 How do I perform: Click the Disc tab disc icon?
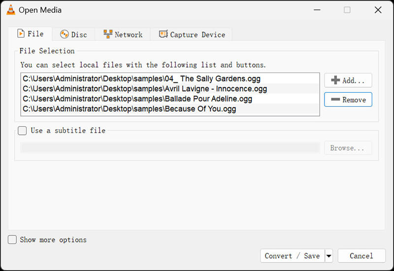tap(65, 34)
